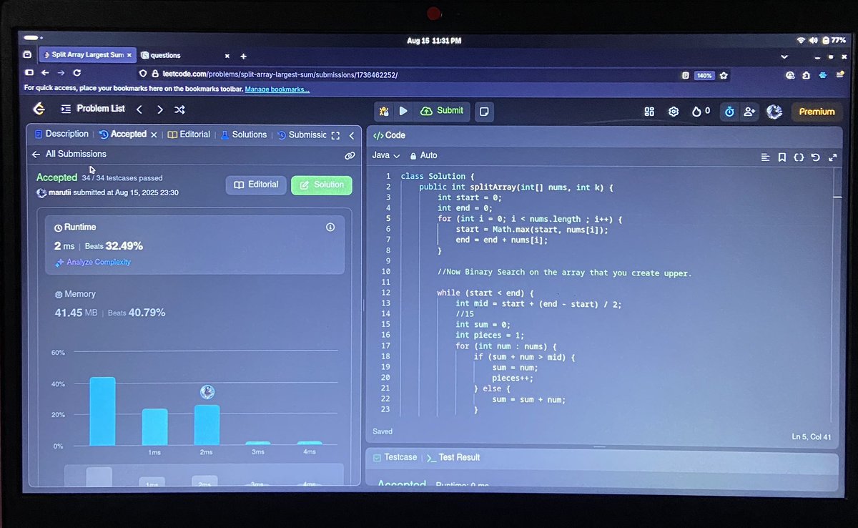The image size is (858, 528).
Task: Click the green Solution button
Action: click(322, 185)
